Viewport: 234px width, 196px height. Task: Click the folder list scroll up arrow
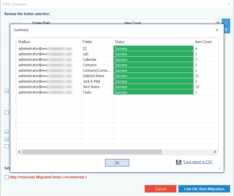[218, 22]
